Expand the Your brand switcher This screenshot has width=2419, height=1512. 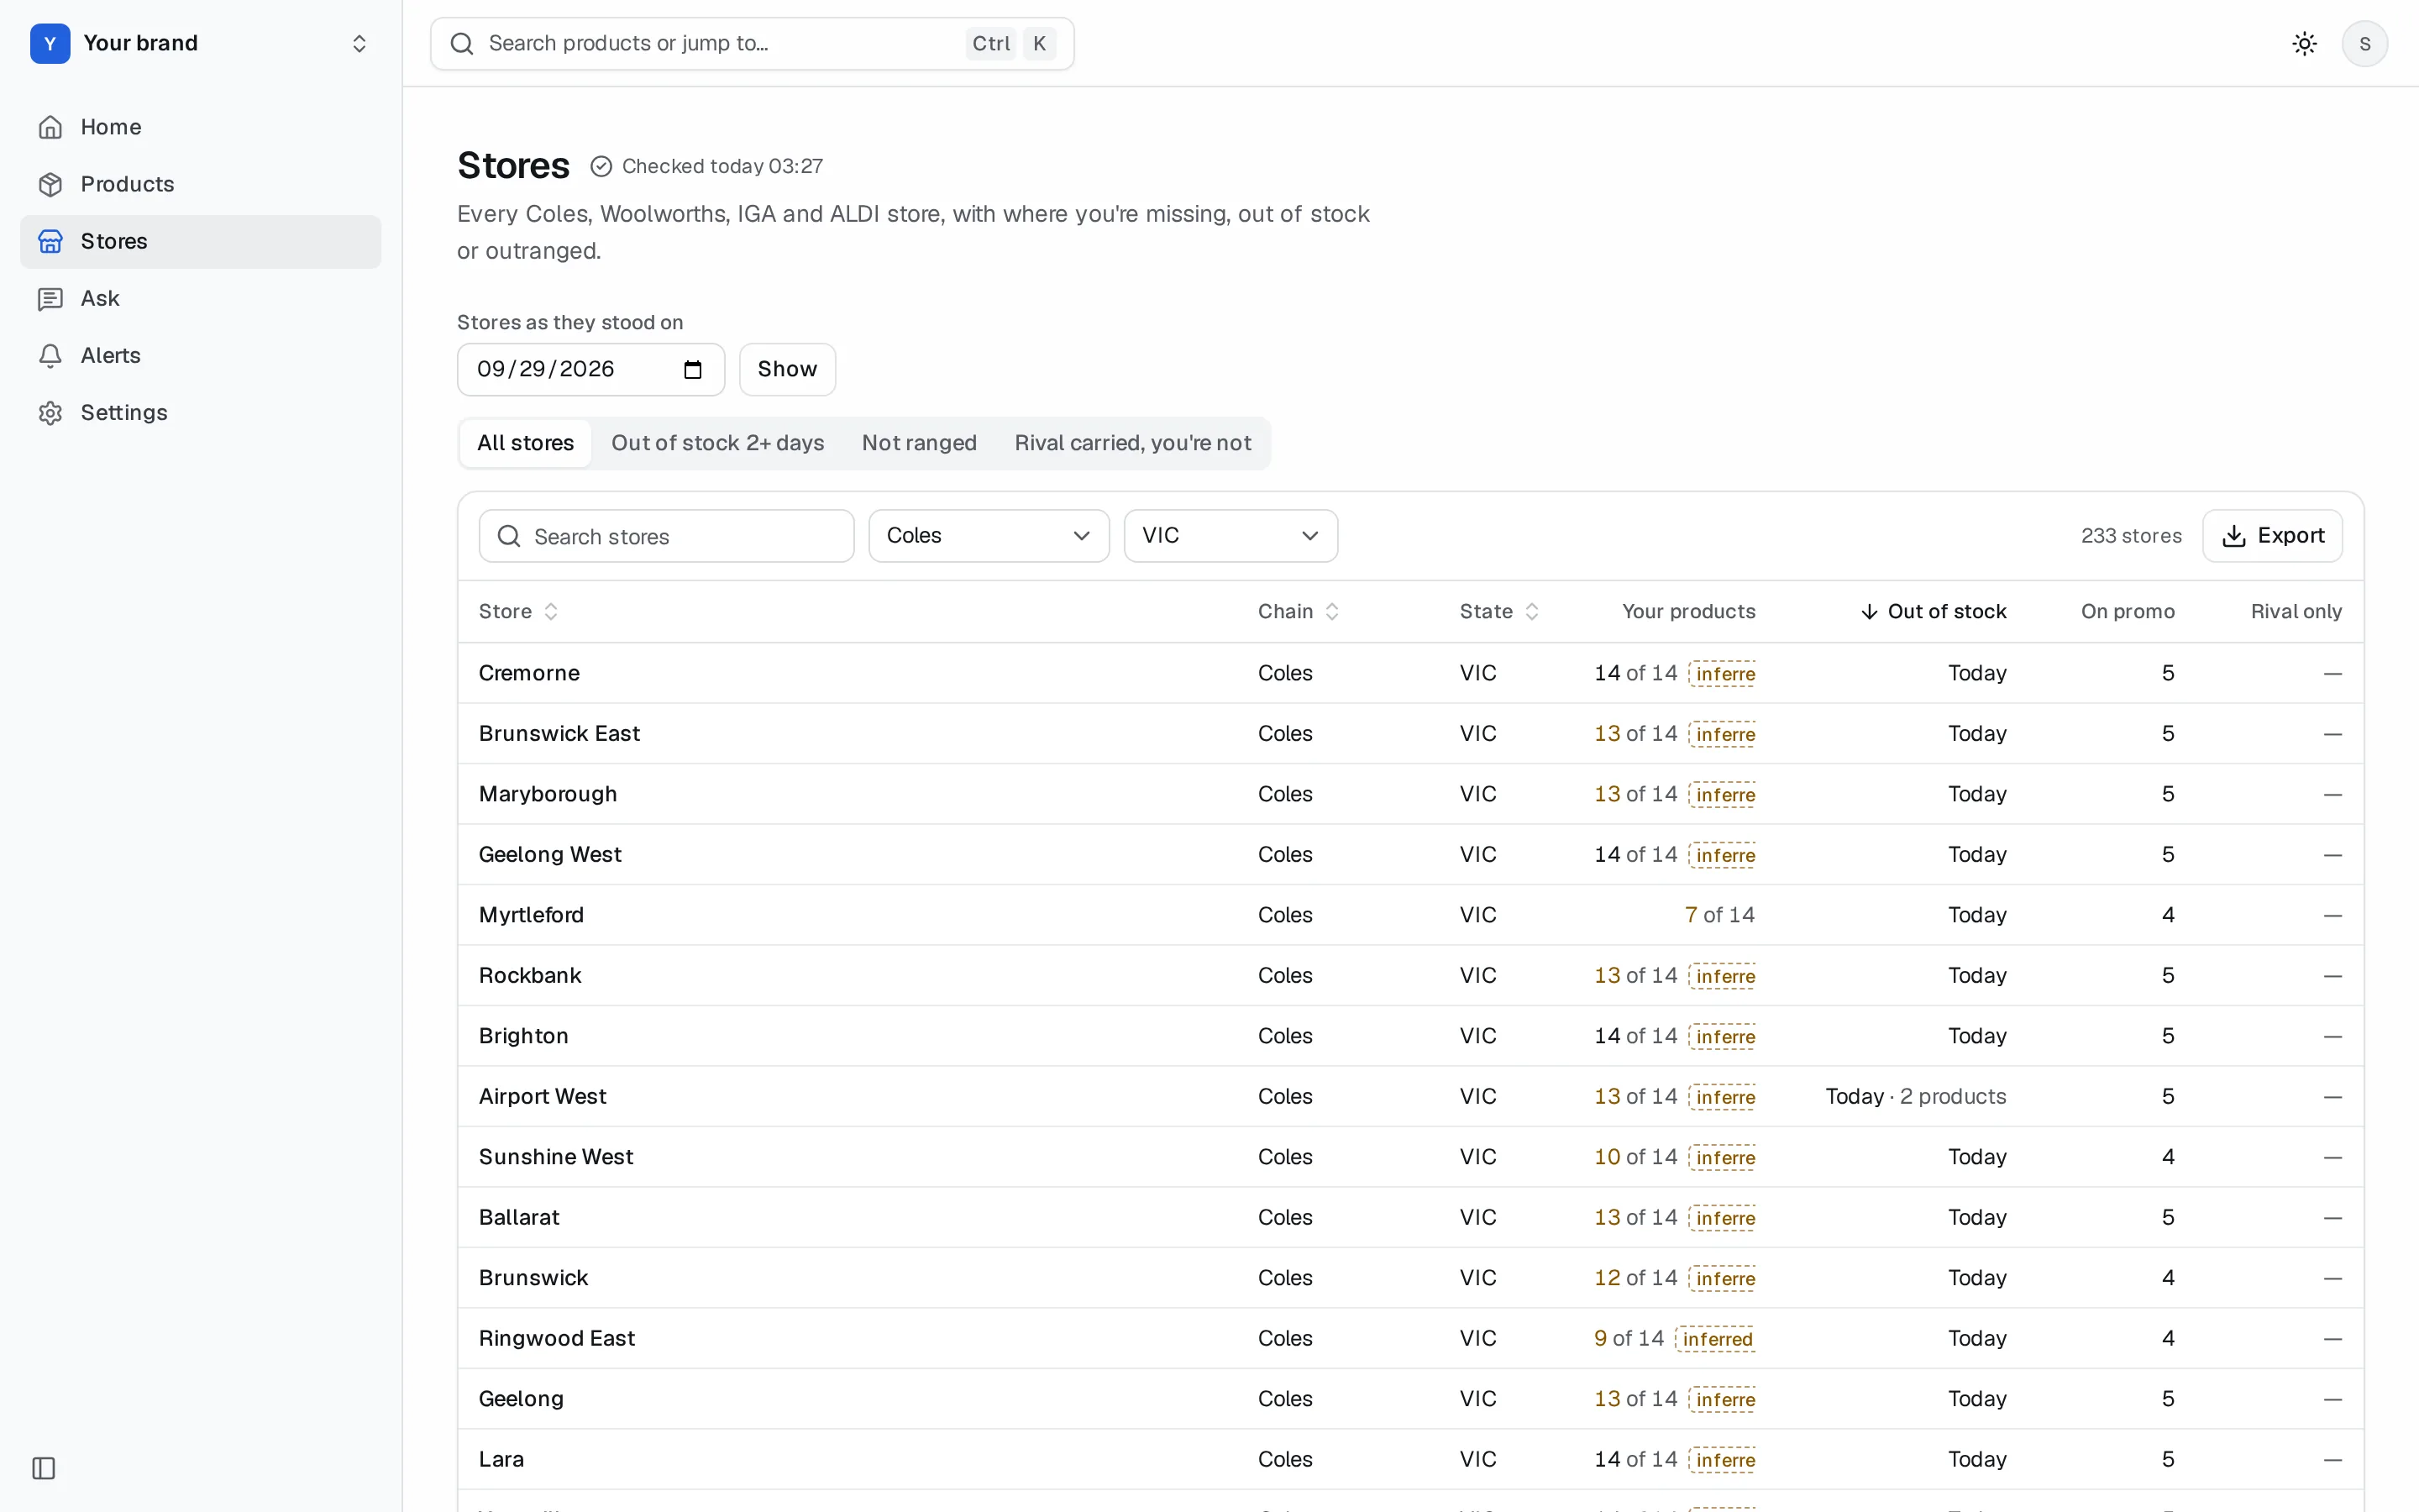tap(200, 43)
